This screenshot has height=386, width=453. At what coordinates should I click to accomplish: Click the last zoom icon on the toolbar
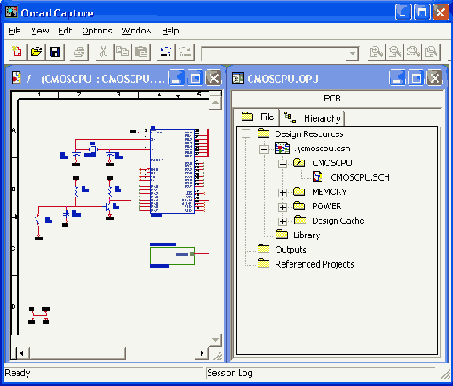pyautogui.click(x=432, y=52)
